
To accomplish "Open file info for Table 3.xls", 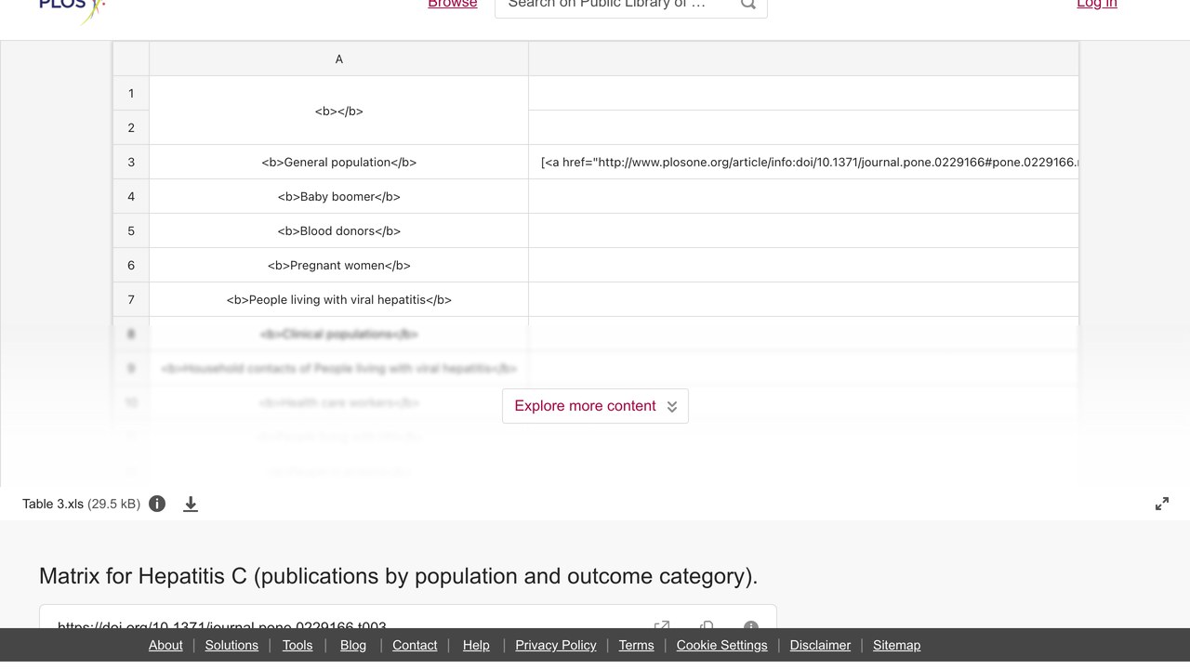I will [157, 504].
